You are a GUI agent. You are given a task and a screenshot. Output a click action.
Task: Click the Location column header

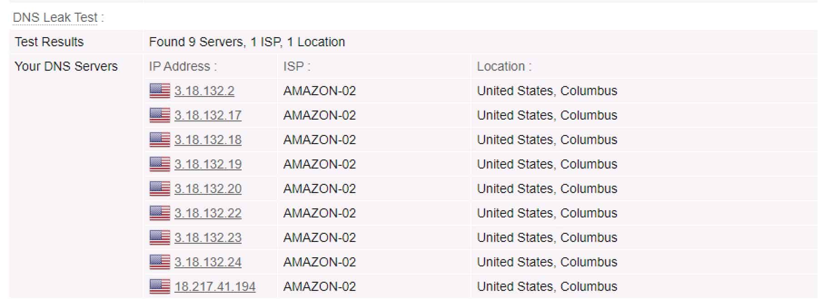(x=504, y=66)
